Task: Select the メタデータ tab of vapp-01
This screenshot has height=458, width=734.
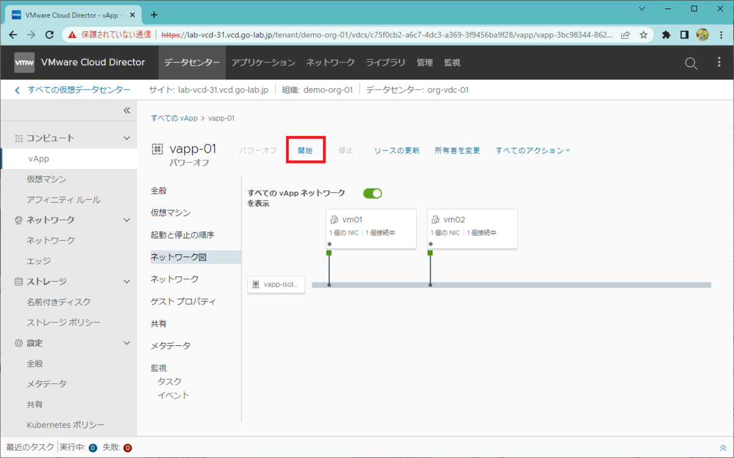Action: (x=171, y=345)
